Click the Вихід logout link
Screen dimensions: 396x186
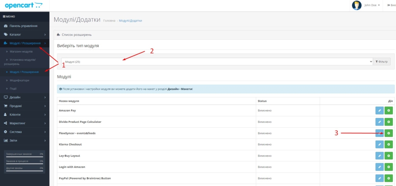[391, 5]
